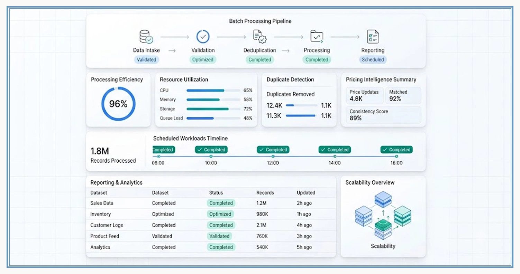
Task: Select the Optimized badge under Validation
Action: (203, 59)
